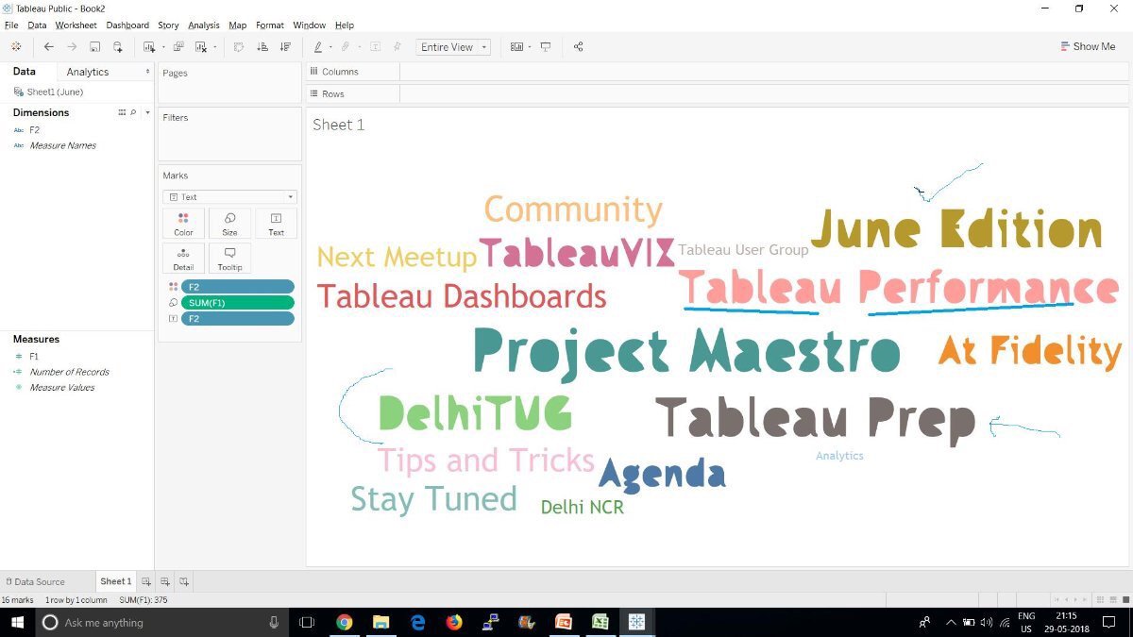1133x637 pixels.
Task: Open the dropdown next to Show/Hide Cards
Action: pos(530,46)
